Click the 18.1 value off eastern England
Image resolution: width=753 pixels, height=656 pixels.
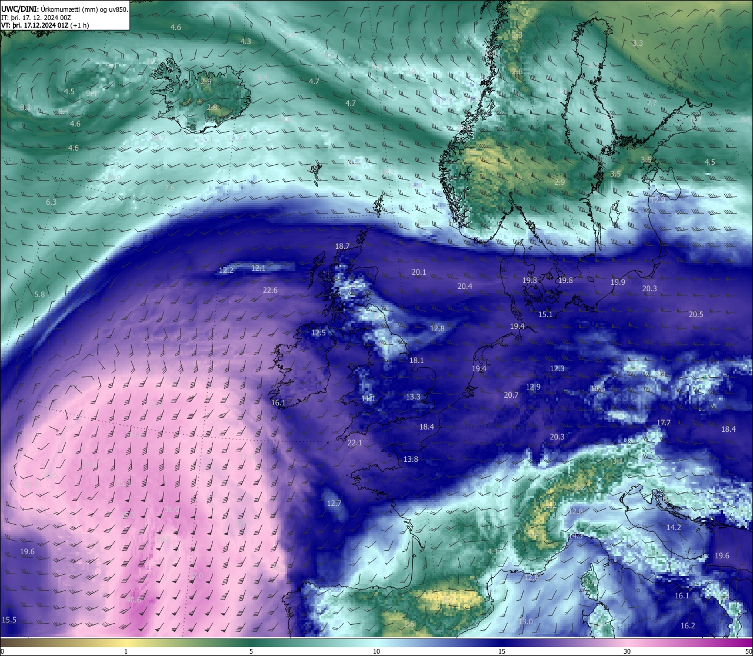click(417, 361)
